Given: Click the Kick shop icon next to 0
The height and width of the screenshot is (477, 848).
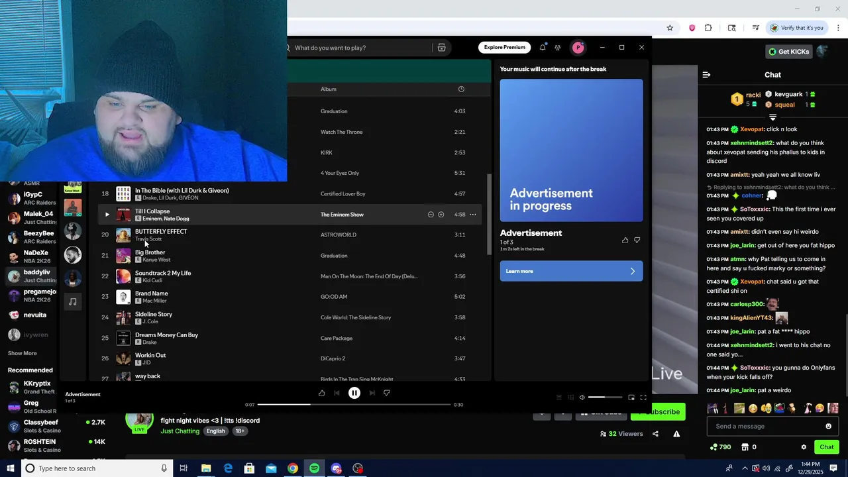Looking at the screenshot, I should [x=745, y=447].
